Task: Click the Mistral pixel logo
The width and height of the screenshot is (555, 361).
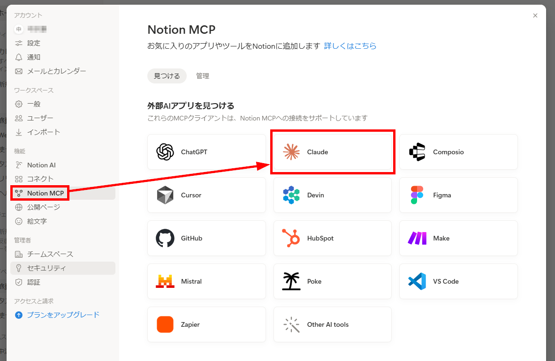Action: (165, 281)
